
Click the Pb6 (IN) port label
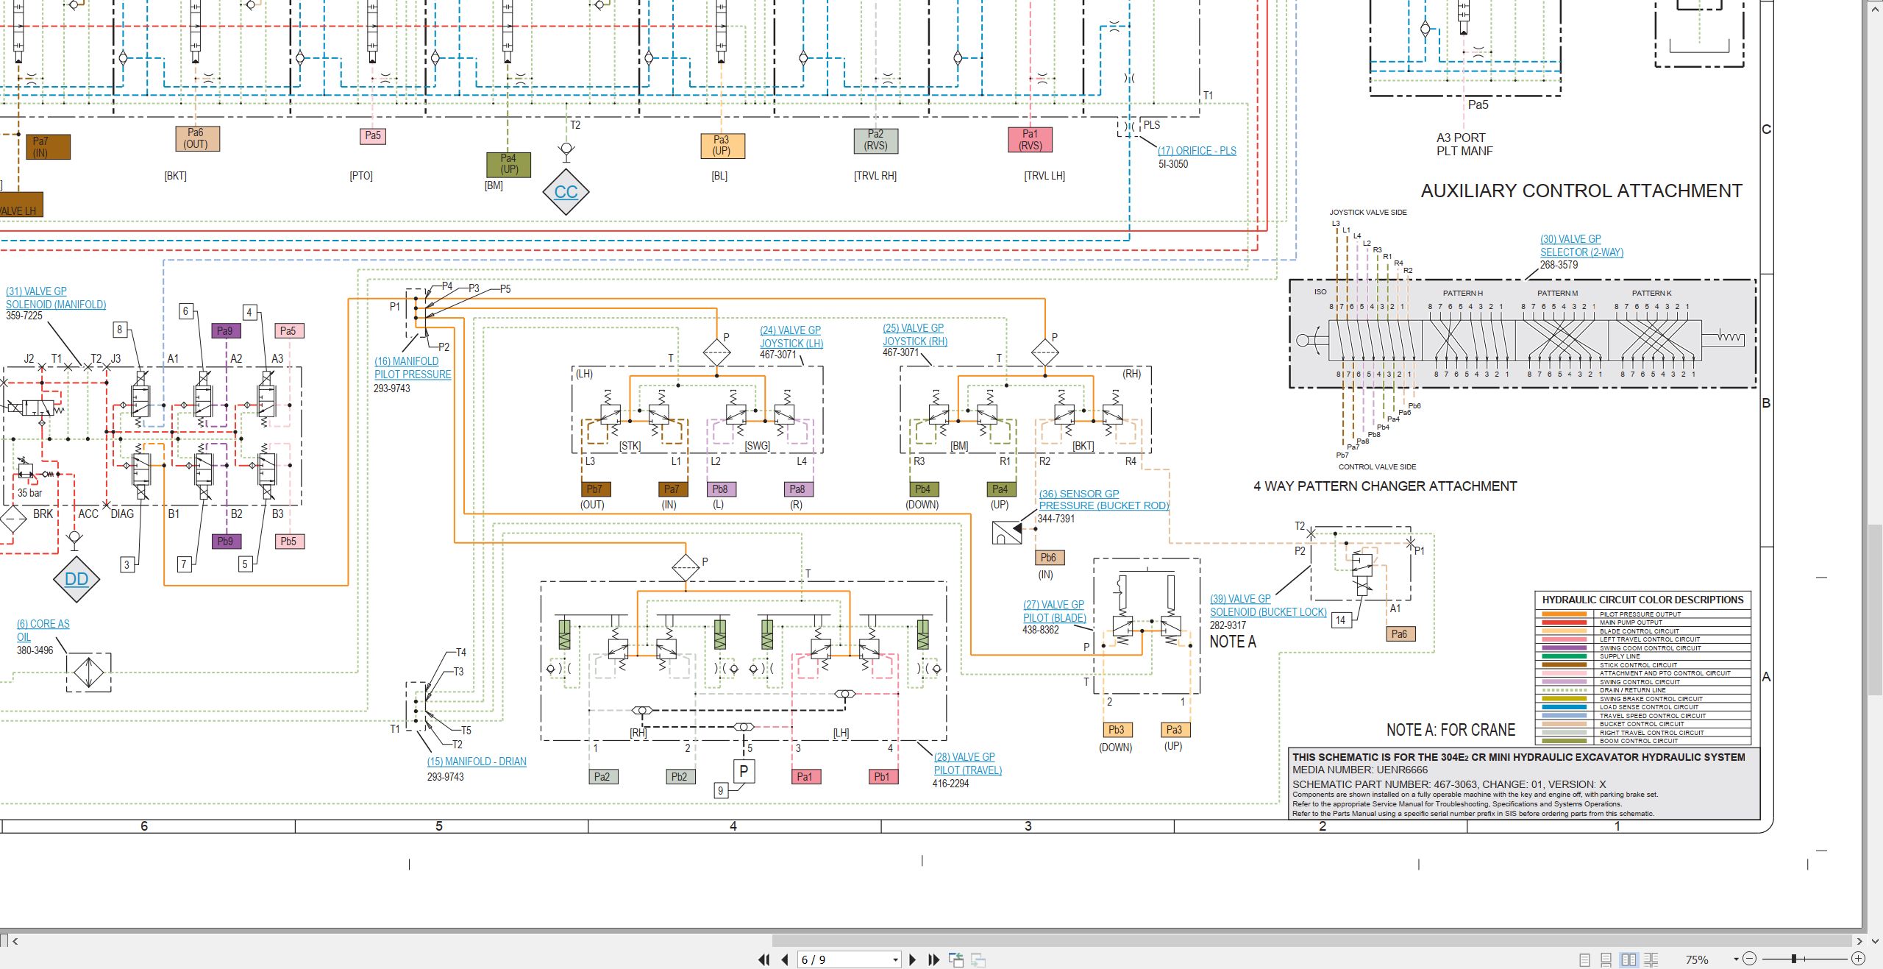pyautogui.click(x=1049, y=558)
